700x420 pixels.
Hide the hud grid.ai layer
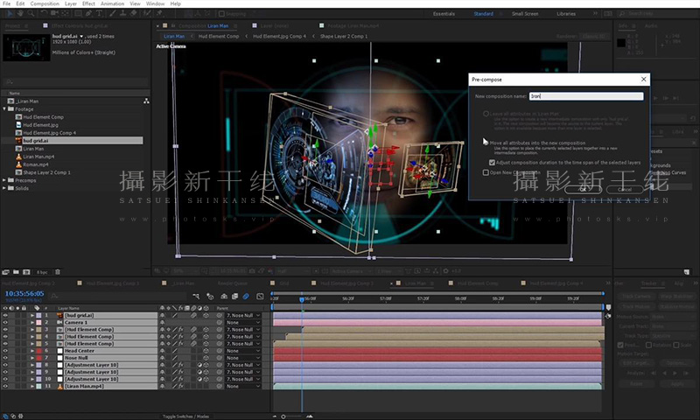5,316
